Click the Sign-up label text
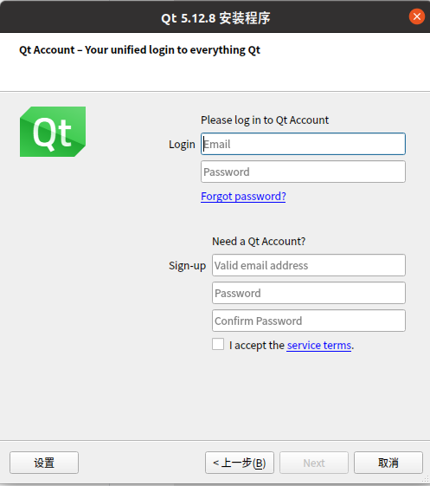Viewport: 430px width, 486px height. (x=187, y=266)
